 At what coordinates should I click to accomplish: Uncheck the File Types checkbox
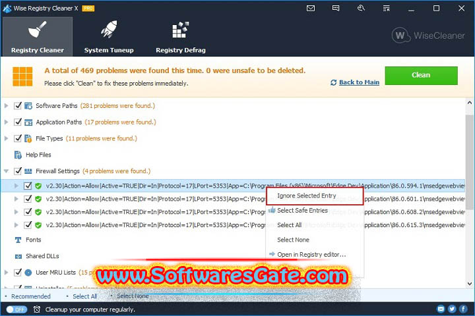(18, 138)
